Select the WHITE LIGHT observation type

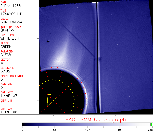click(x=11, y=38)
